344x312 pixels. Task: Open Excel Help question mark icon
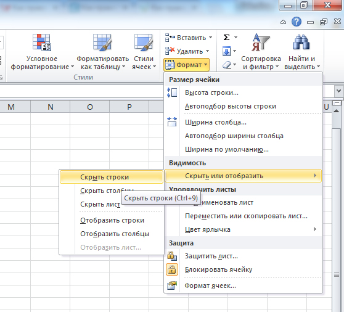(x=297, y=22)
